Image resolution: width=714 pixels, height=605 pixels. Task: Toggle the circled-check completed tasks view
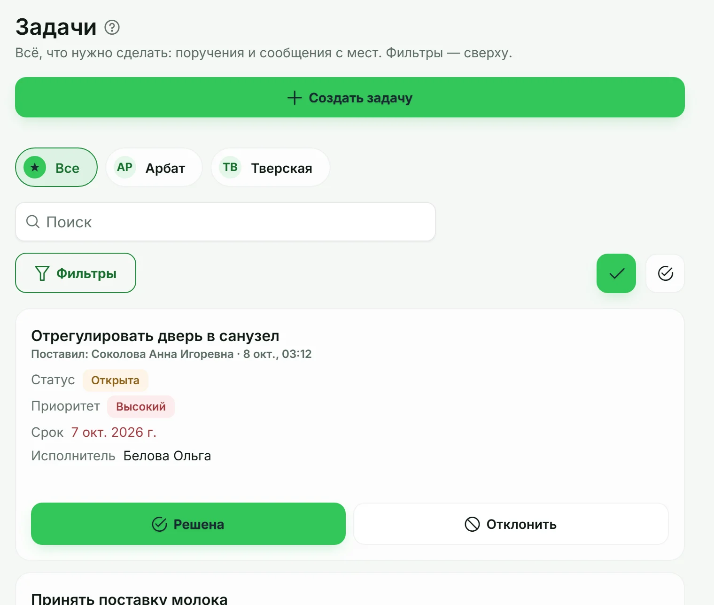tap(665, 273)
